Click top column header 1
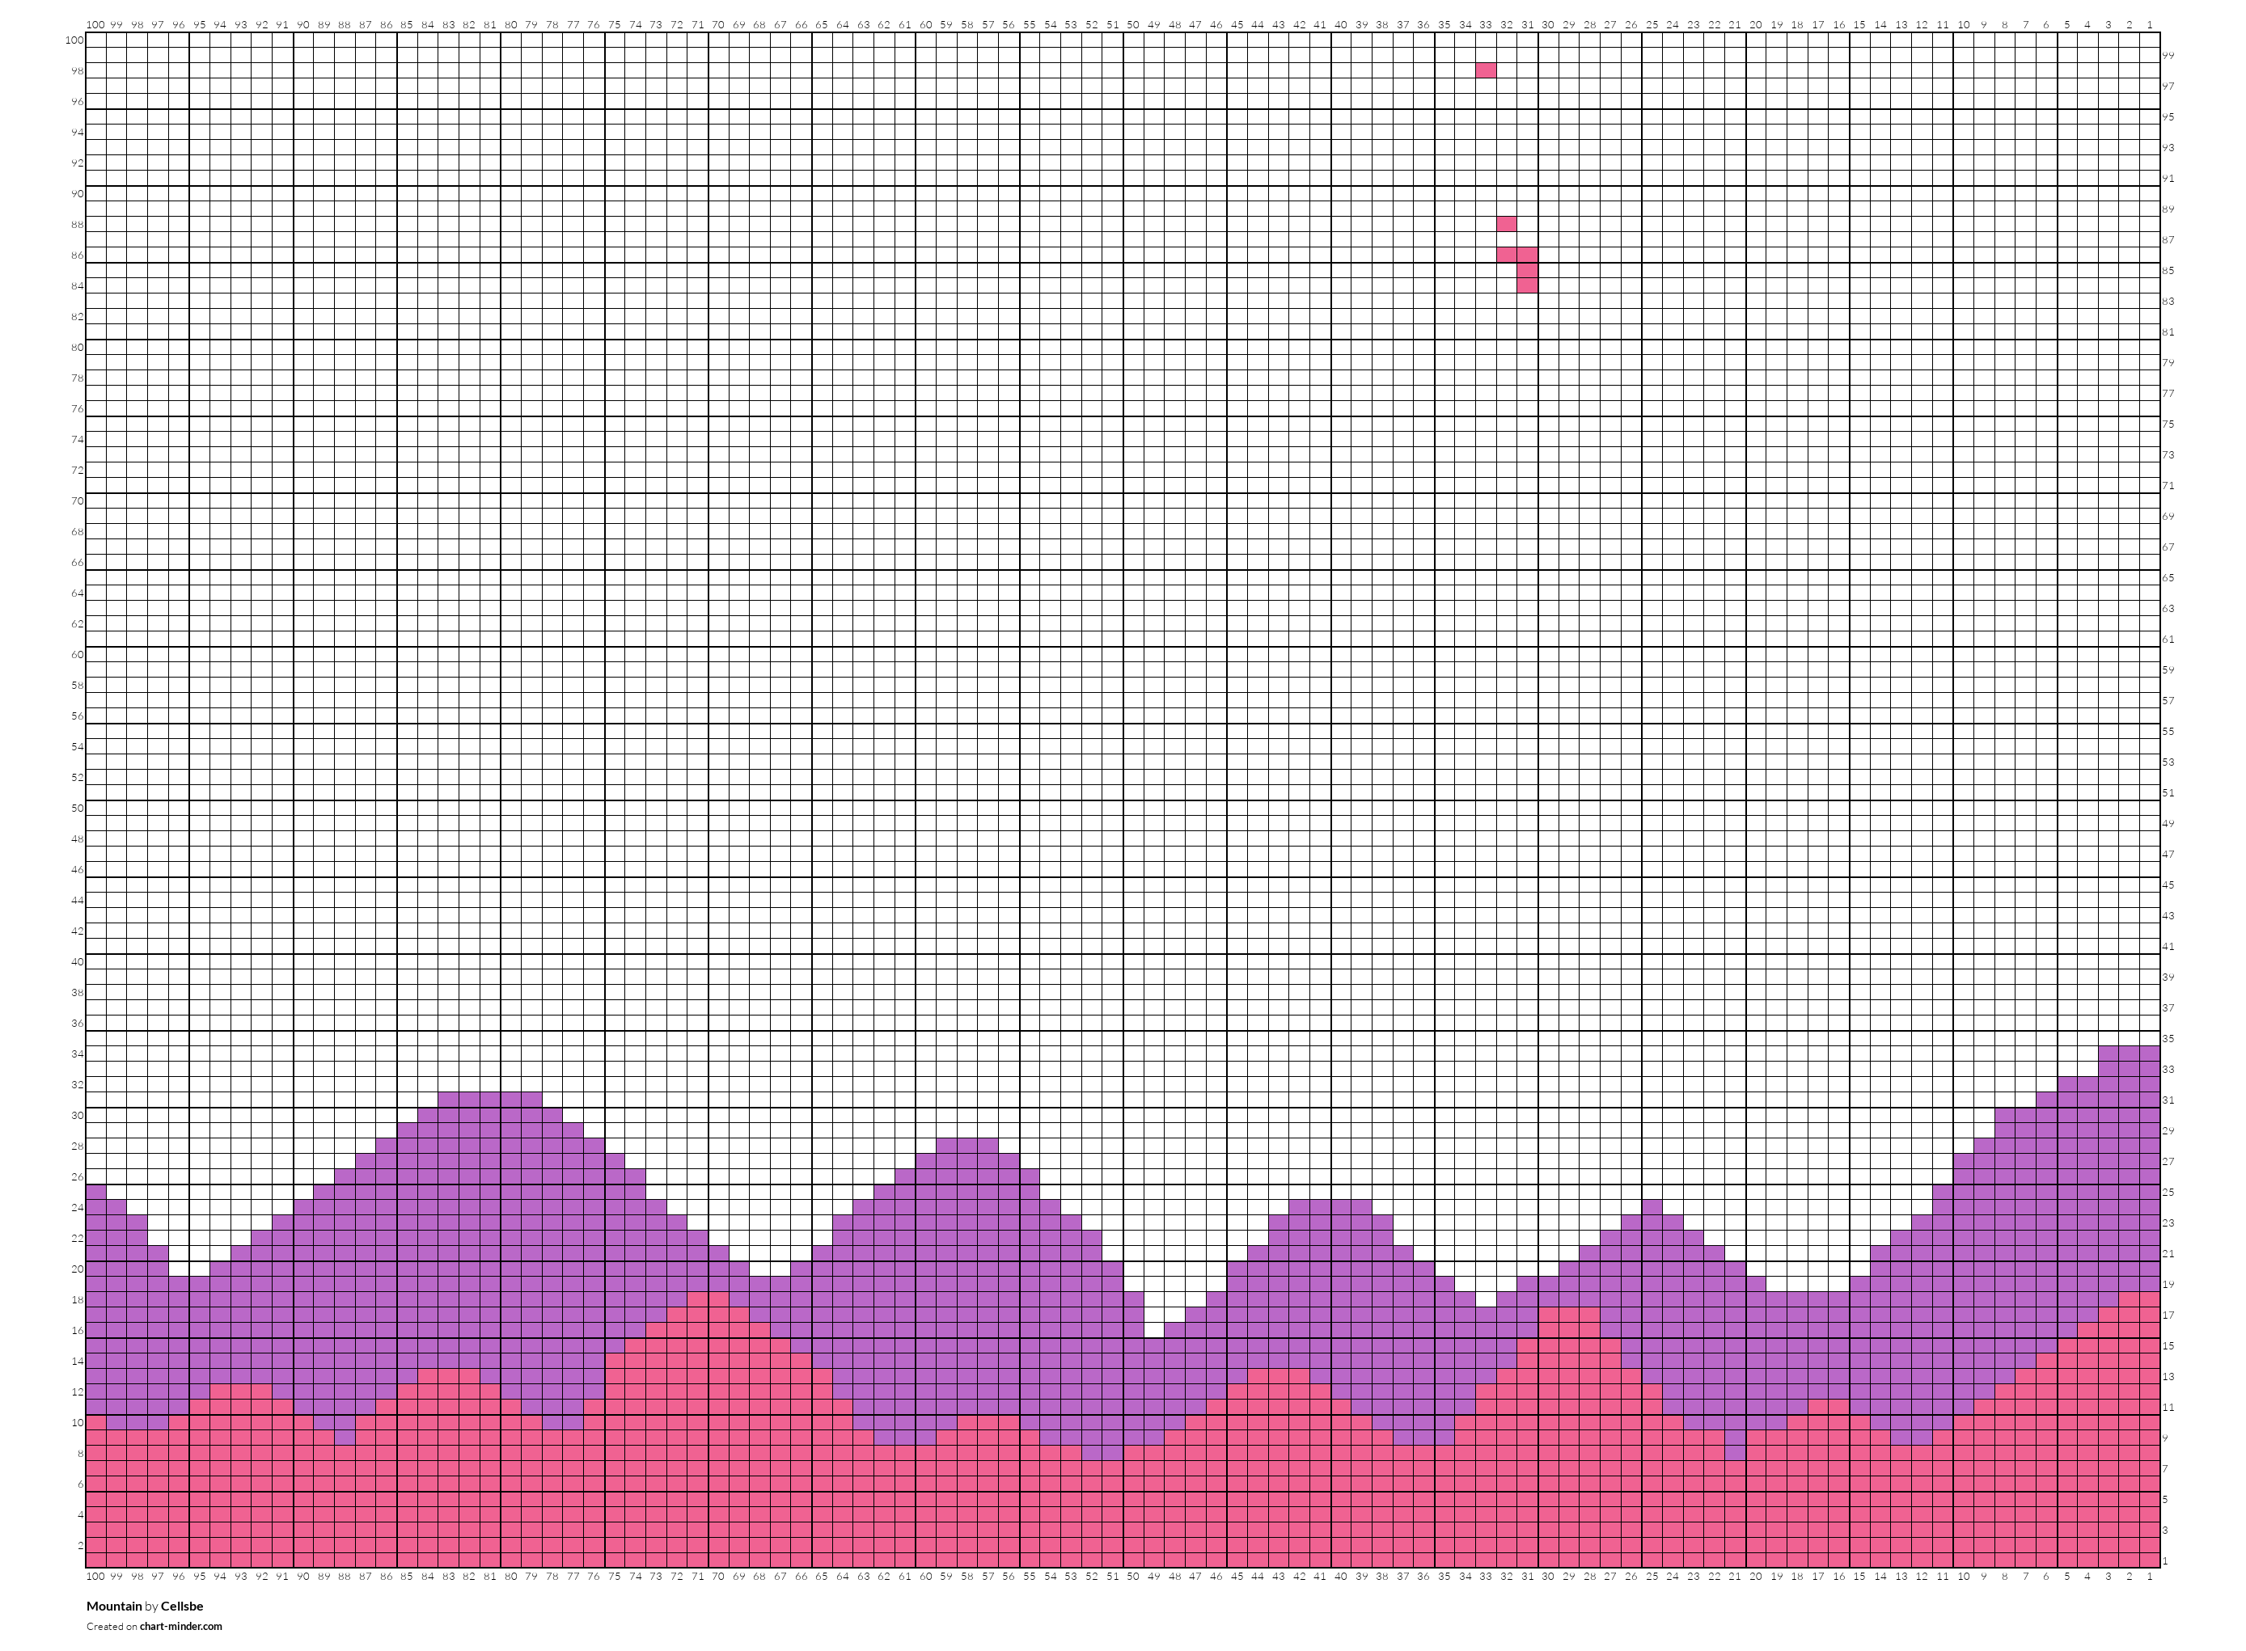 pyautogui.click(x=2150, y=24)
